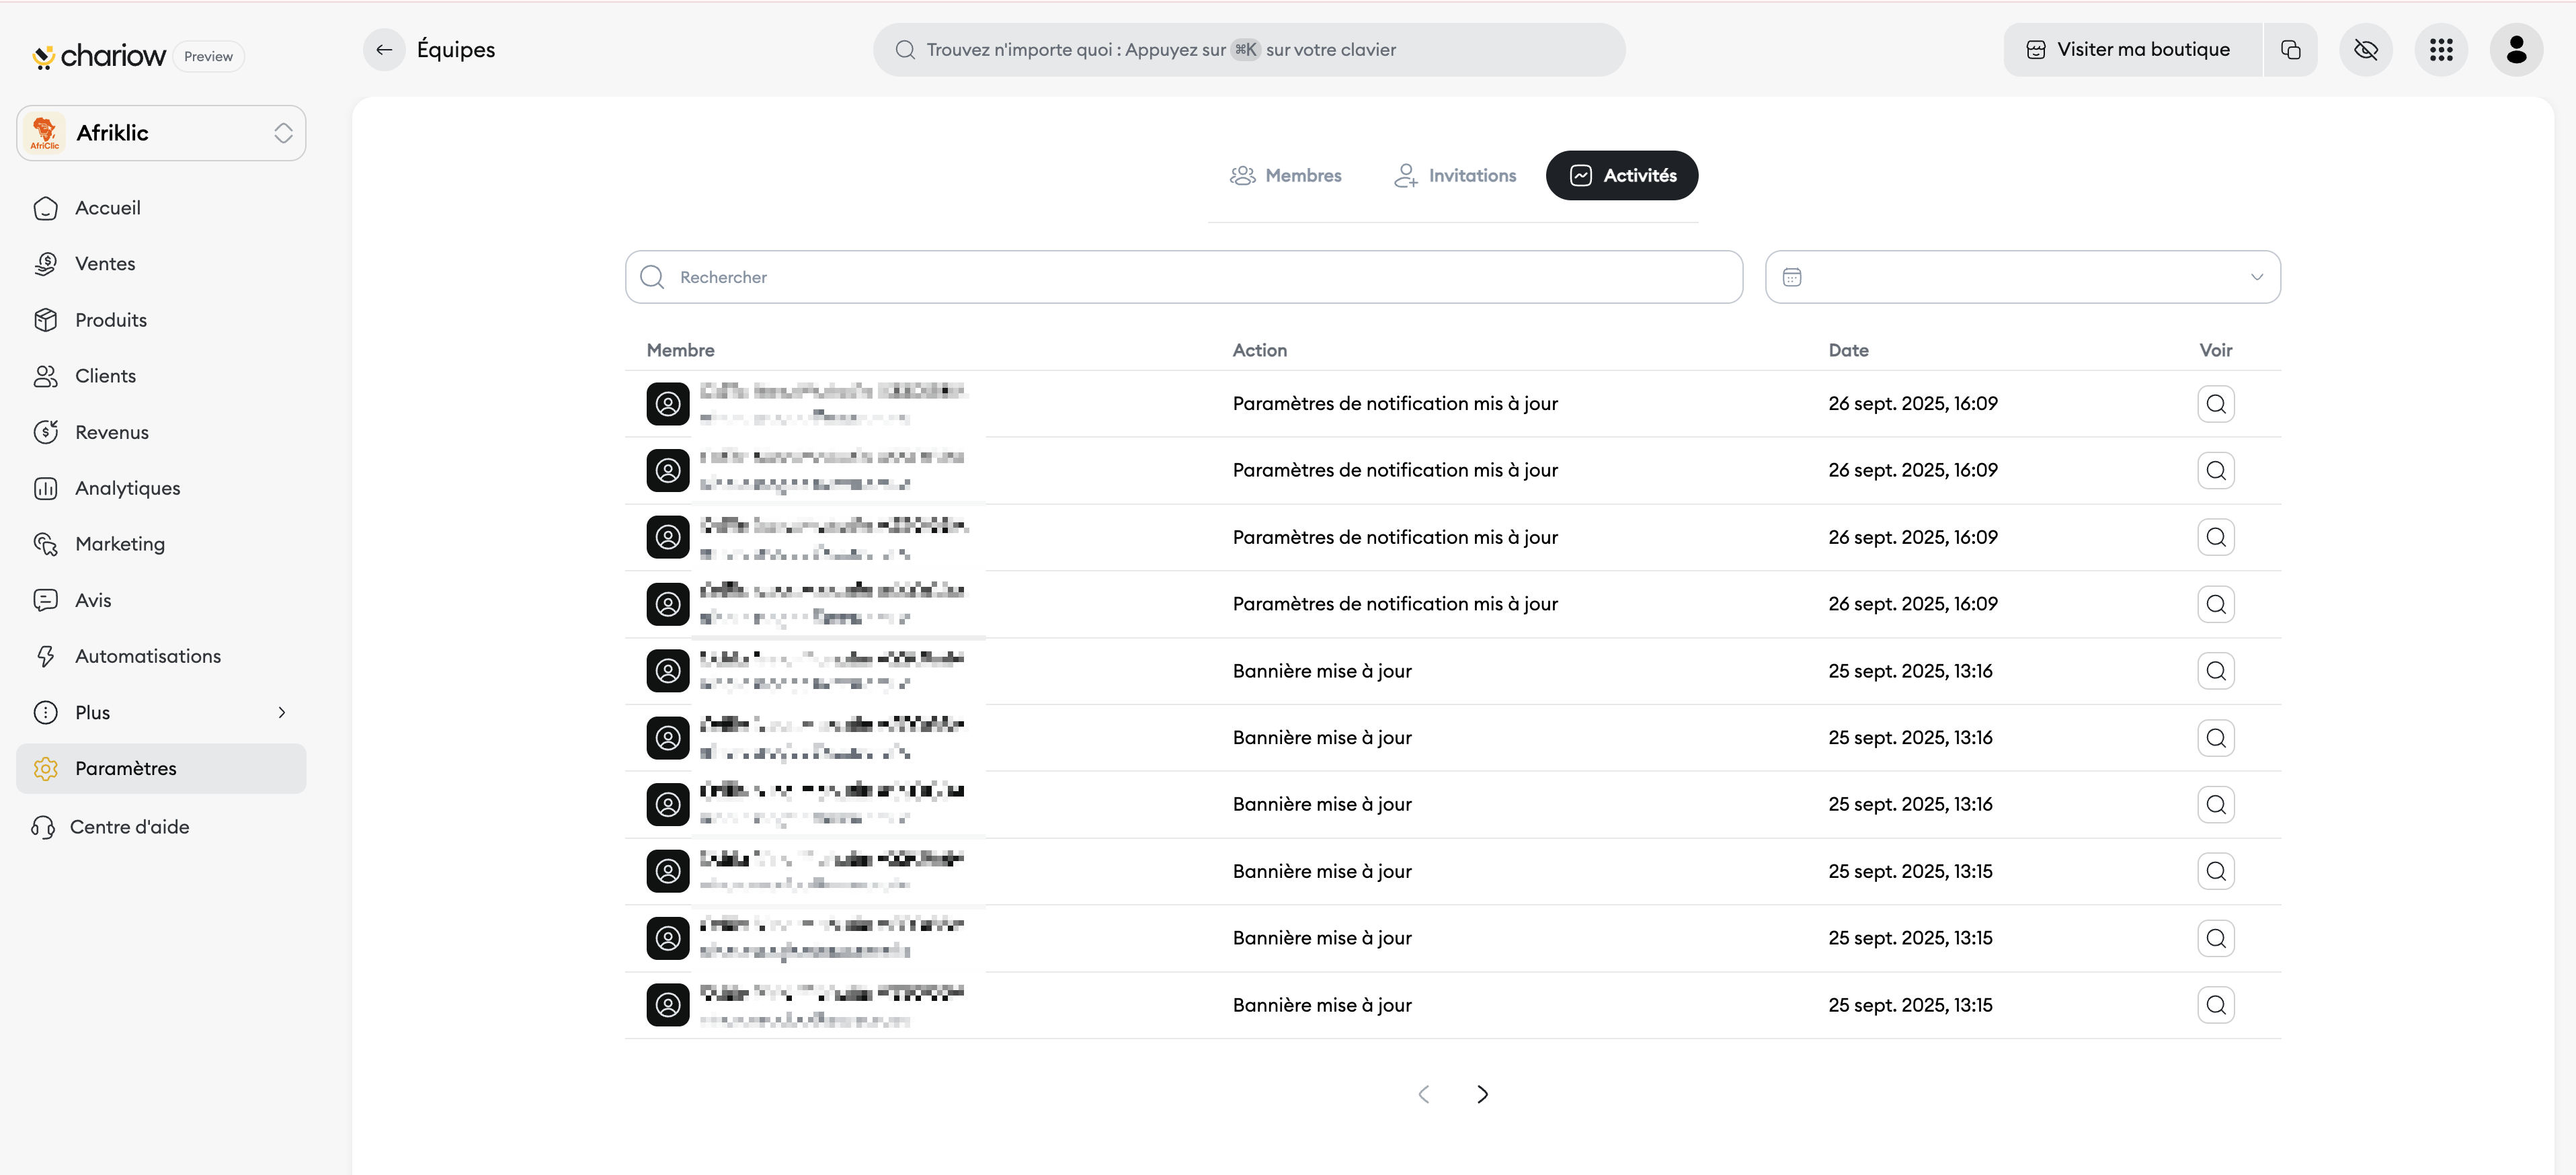Image resolution: width=2576 pixels, height=1175 pixels.
Task: View details of first notification activity
Action: [x=2215, y=404]
